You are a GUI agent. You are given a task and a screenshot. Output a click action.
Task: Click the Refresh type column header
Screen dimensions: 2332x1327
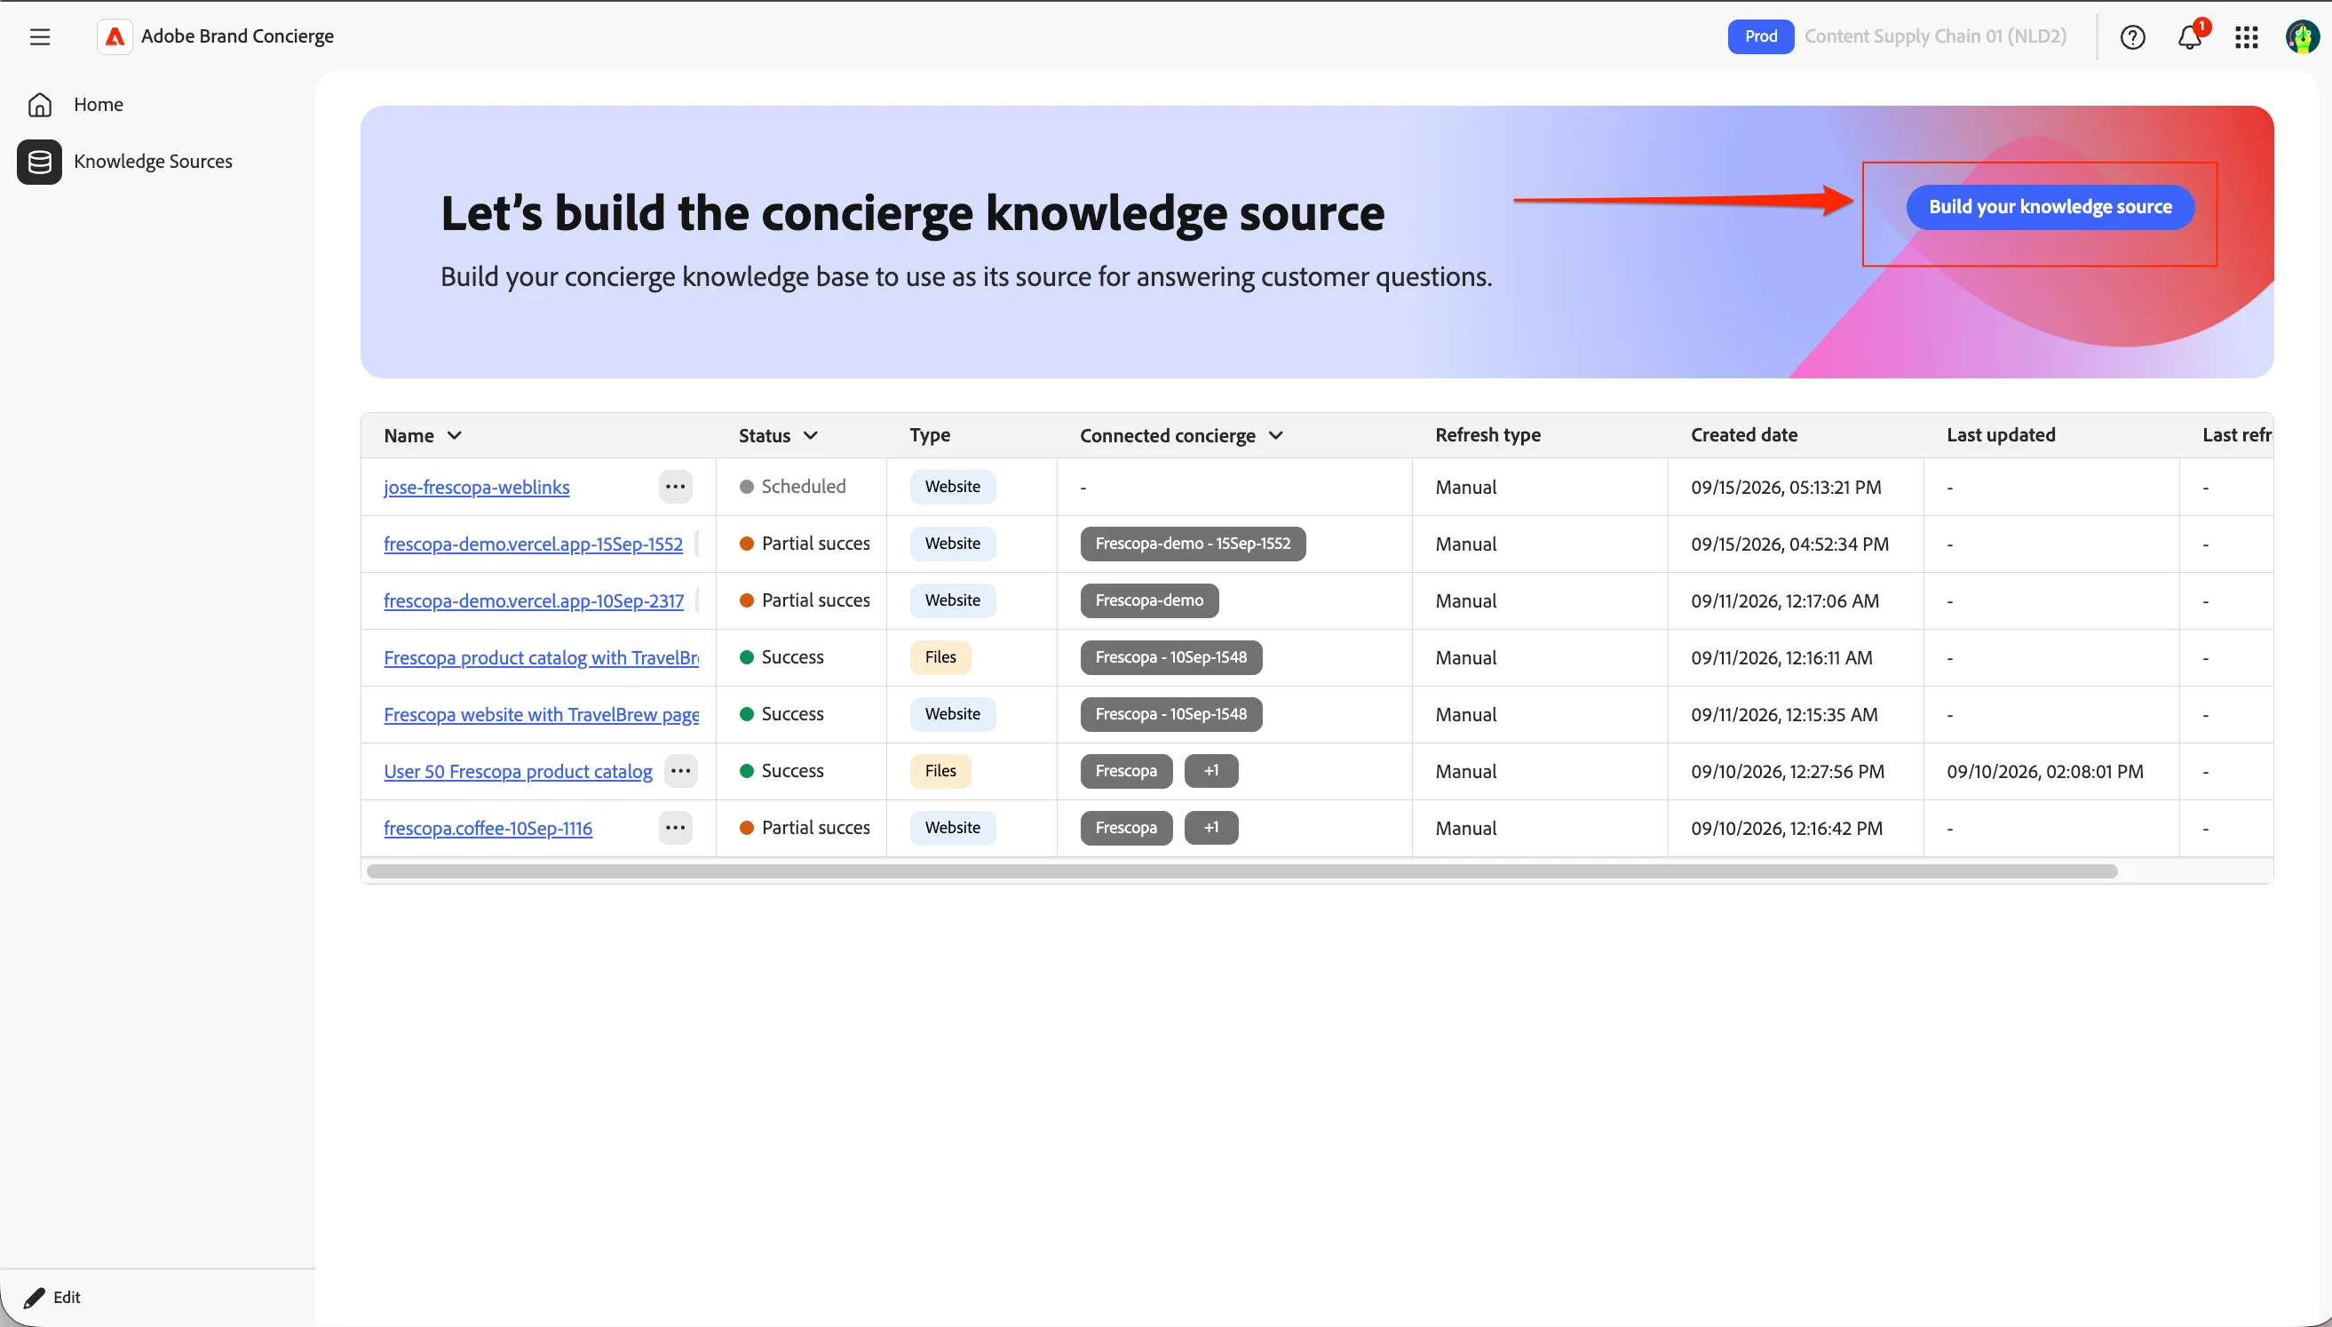[x=1487, y=435]
